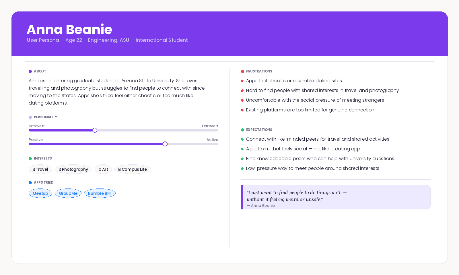Click the Introvert-Extrovert slider handle
459x275 pixels.
95,130
